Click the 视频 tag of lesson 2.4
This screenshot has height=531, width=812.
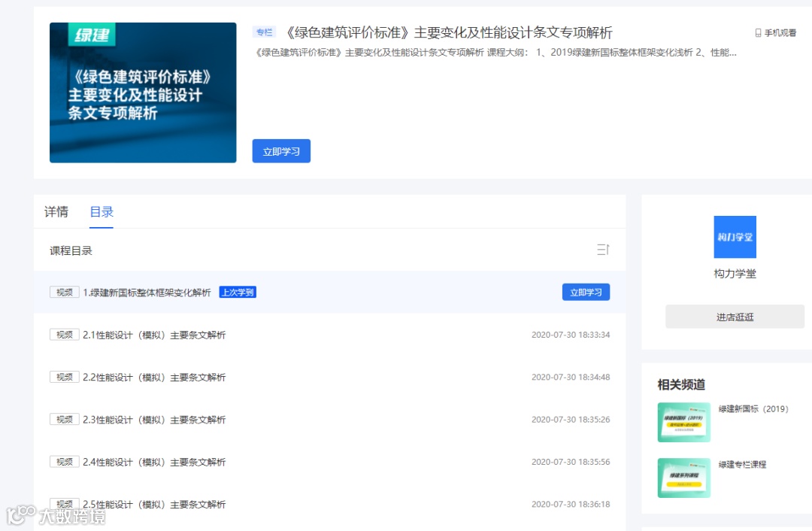64,462
